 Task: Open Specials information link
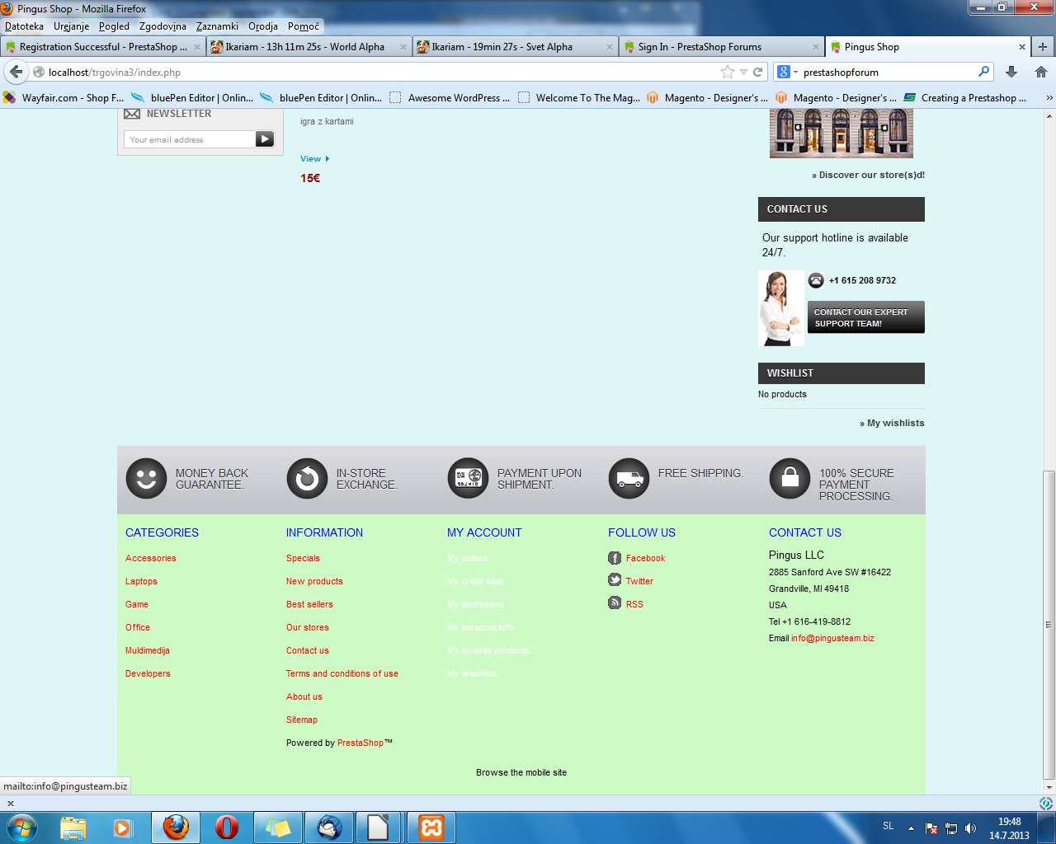[303, 558]
